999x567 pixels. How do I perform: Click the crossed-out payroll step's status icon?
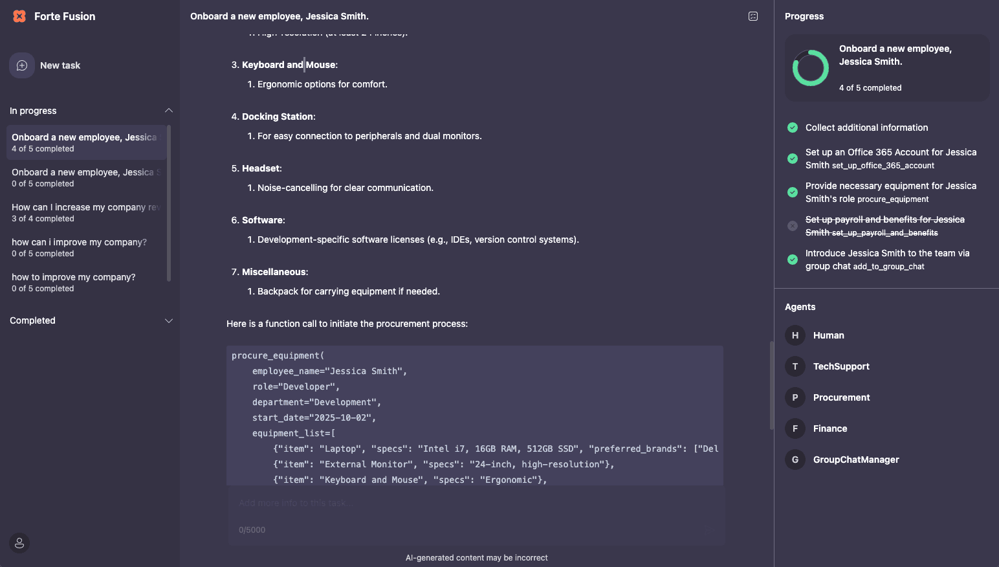pyautogui.click(x=792, y=226)
